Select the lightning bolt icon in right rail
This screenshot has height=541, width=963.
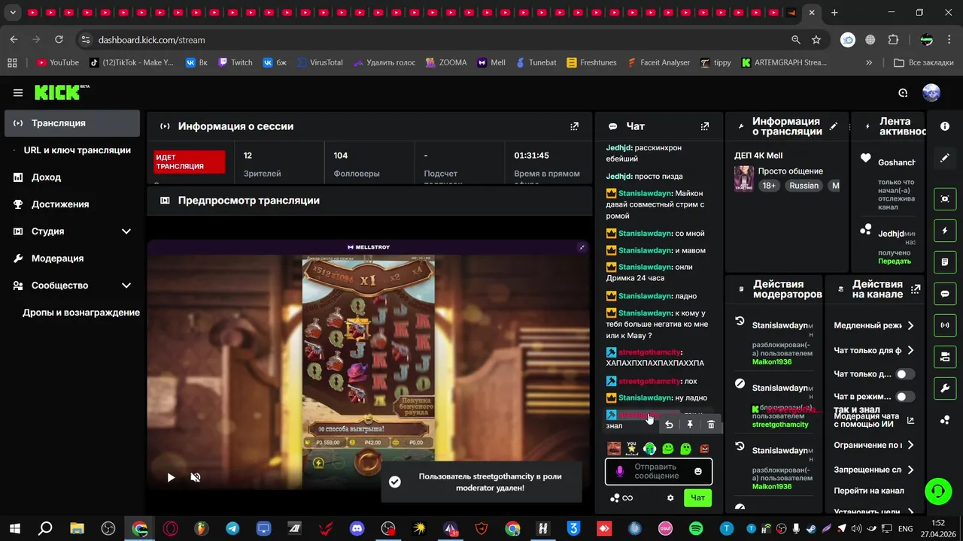click(945, 230)
